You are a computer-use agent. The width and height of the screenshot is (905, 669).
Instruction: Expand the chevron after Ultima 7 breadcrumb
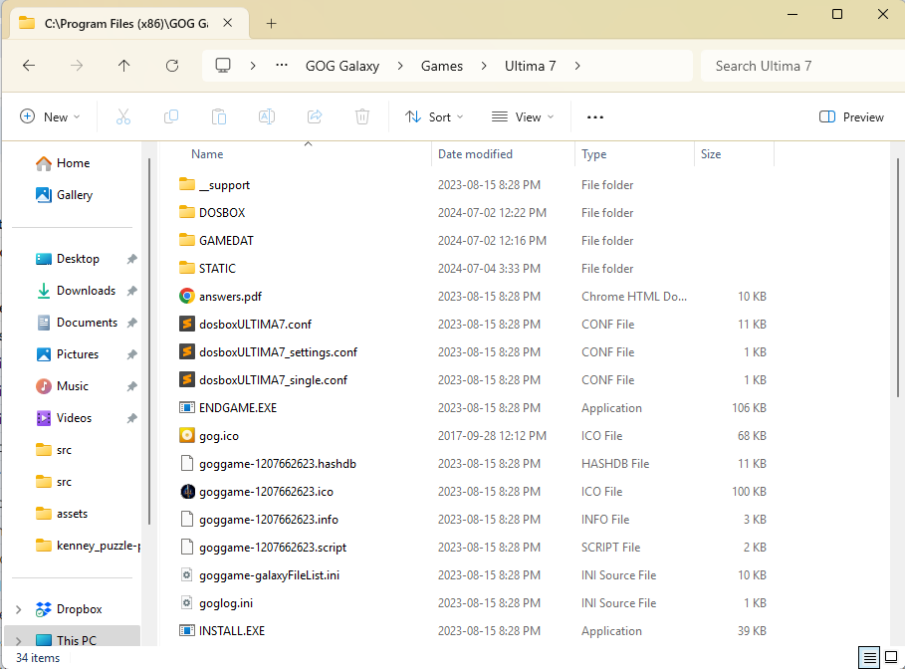click(x=577, y=66)
